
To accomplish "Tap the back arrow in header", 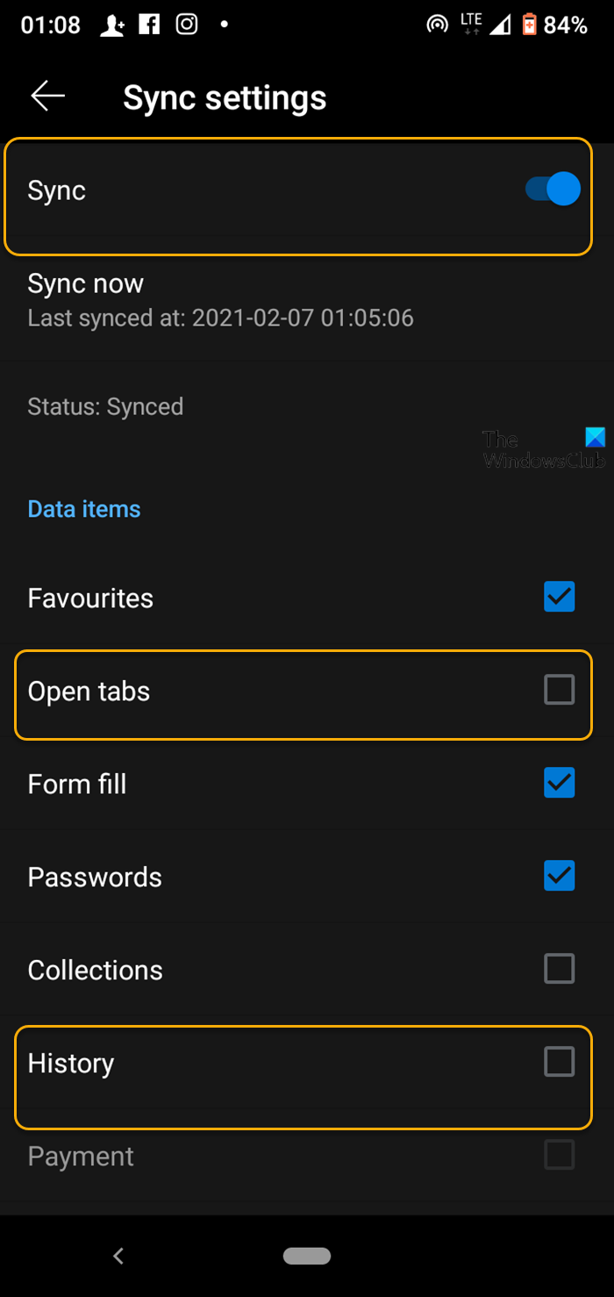I will coord(48,97).
